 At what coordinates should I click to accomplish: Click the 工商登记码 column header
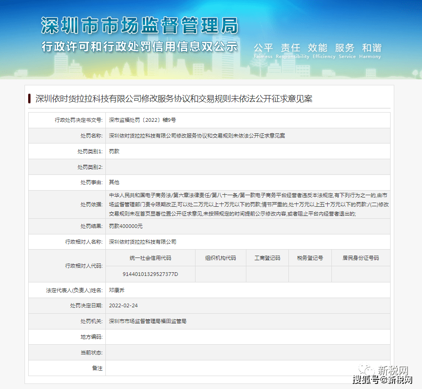coord(268,258)
